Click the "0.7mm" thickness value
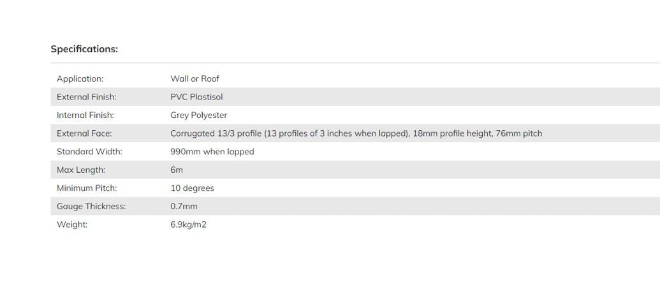This screenshot has width=660, height=303. (184, 207)
